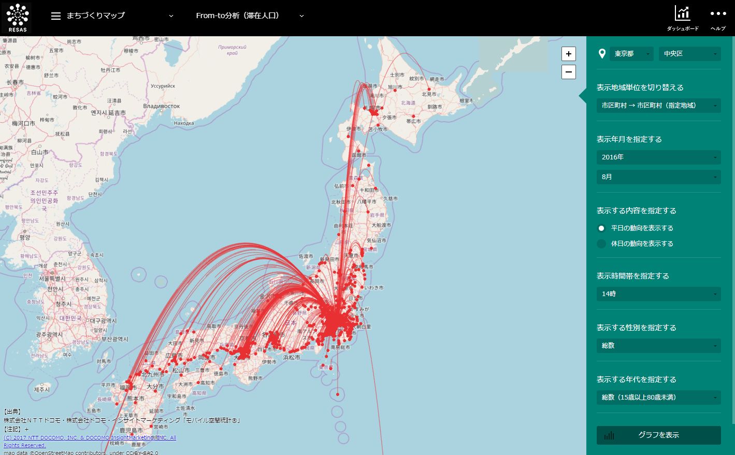Zoom out with the minus button
The image size is (735, 455).
coord(569,72)
